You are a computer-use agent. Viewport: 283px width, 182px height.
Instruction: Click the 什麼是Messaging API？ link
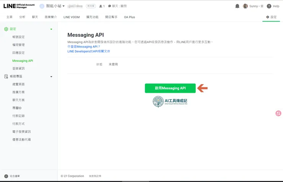coord(84,47)
